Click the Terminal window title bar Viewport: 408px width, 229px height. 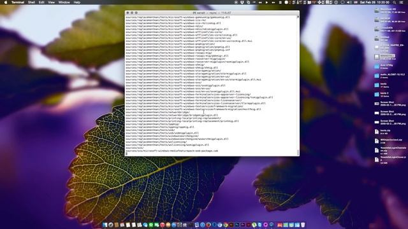click(212, 13)
